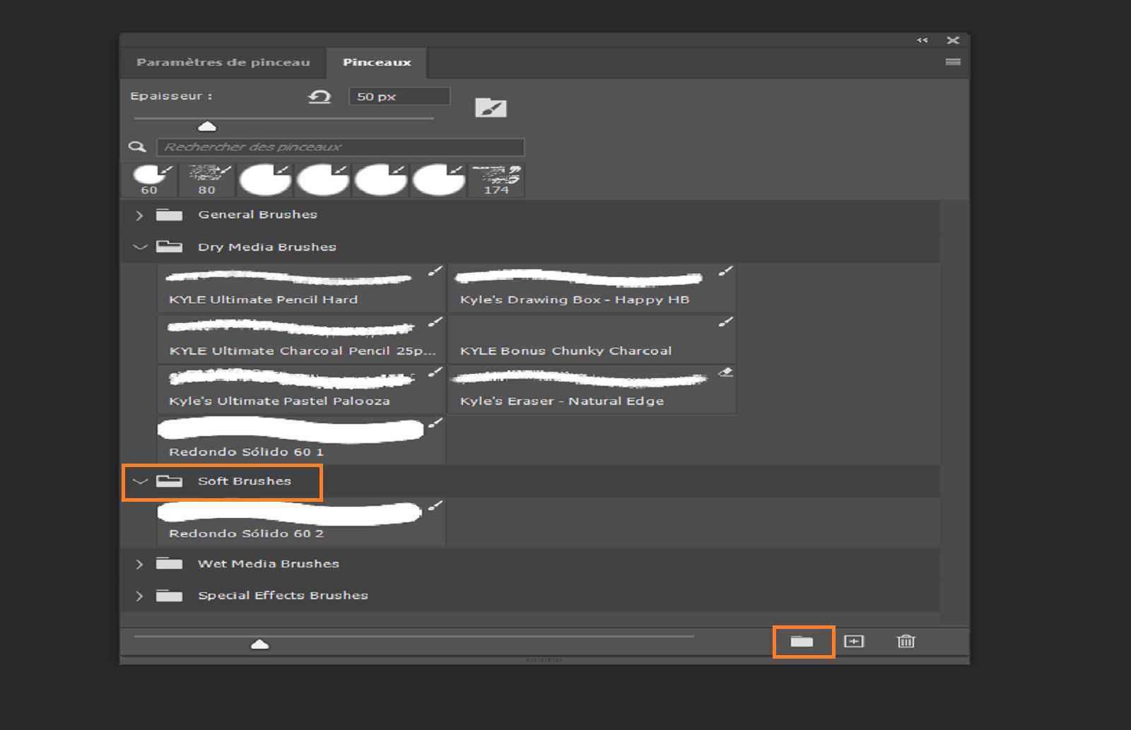Expand the Special Effects Brushes group chevron
This screenshot has height=730, width=1131.
coord(139,596)
